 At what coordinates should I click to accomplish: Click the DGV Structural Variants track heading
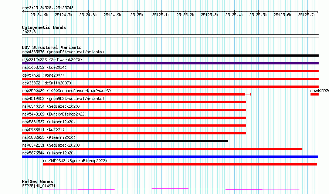[x=52, y=47]
